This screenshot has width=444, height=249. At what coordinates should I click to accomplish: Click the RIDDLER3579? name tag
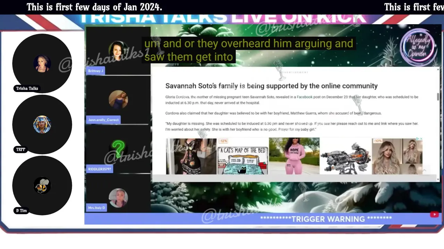(100, 169)
